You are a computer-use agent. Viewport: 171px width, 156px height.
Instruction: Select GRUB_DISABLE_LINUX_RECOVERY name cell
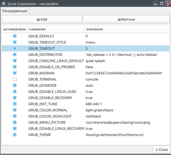click(56, 129)
